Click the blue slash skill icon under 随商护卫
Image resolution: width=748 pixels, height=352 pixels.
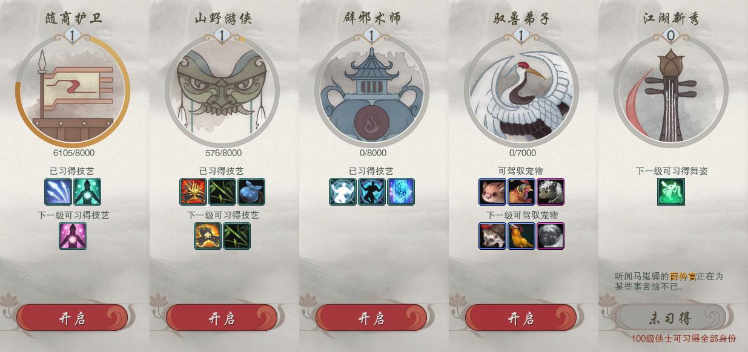pos(58,192)
